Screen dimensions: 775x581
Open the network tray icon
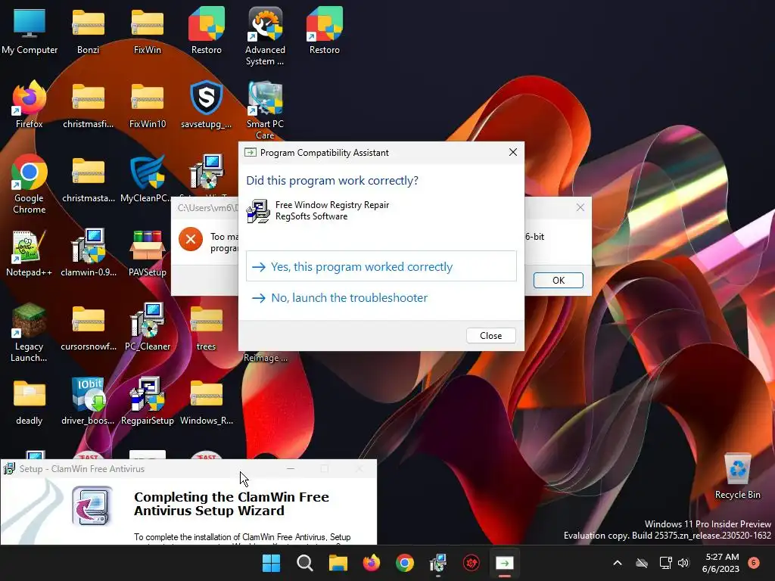coord(665,563)
